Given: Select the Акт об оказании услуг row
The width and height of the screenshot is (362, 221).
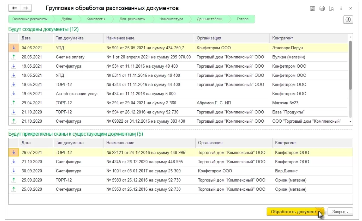Looking at the screenshot, I should tap(77, 94).
